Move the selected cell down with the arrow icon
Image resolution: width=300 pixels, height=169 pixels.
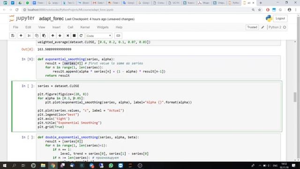pos(60,36)
